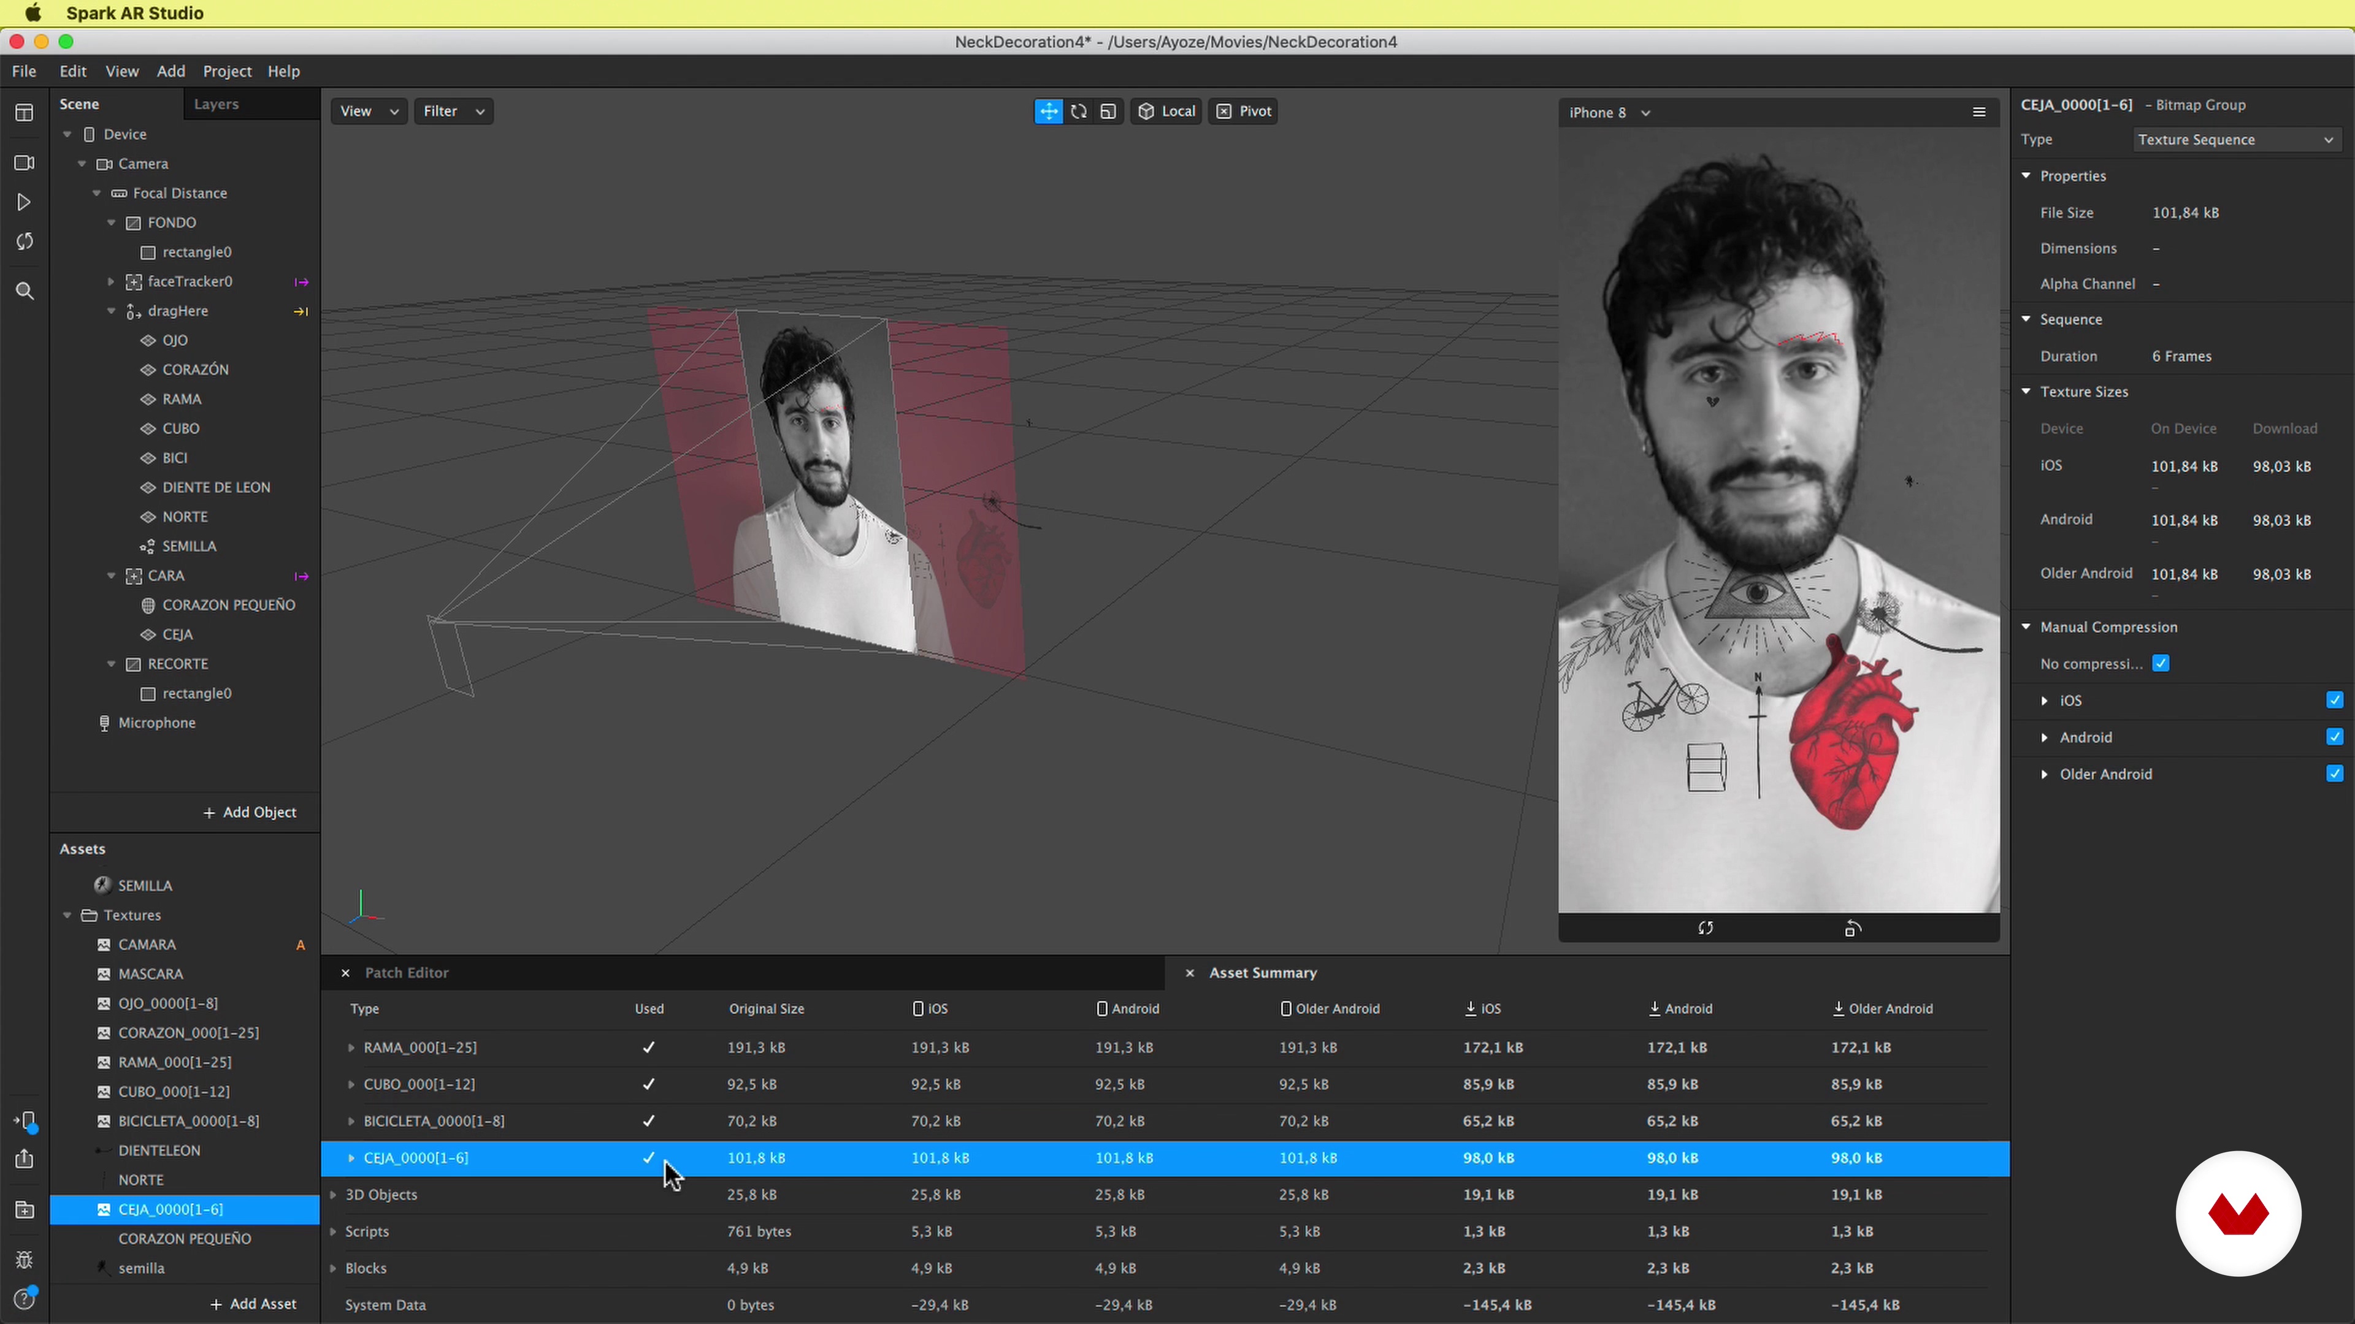Viewport: 2355px width, 1324px height.
Task: Toggle the iOS manual compression checkbox
Action: [2334, 700]
